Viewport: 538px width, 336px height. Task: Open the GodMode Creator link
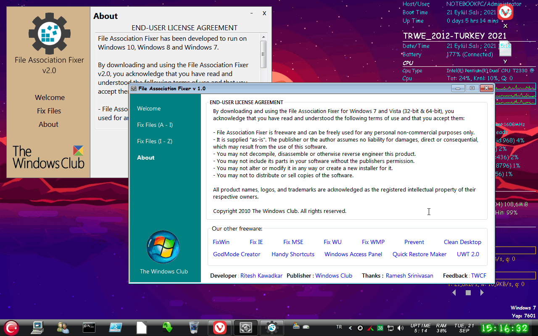(x=237, y=254)
